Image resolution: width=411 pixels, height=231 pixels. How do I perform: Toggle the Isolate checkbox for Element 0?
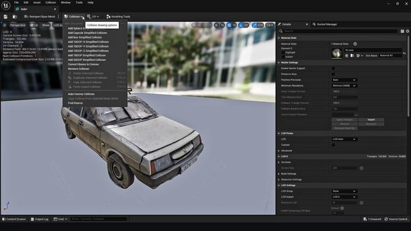283,56
